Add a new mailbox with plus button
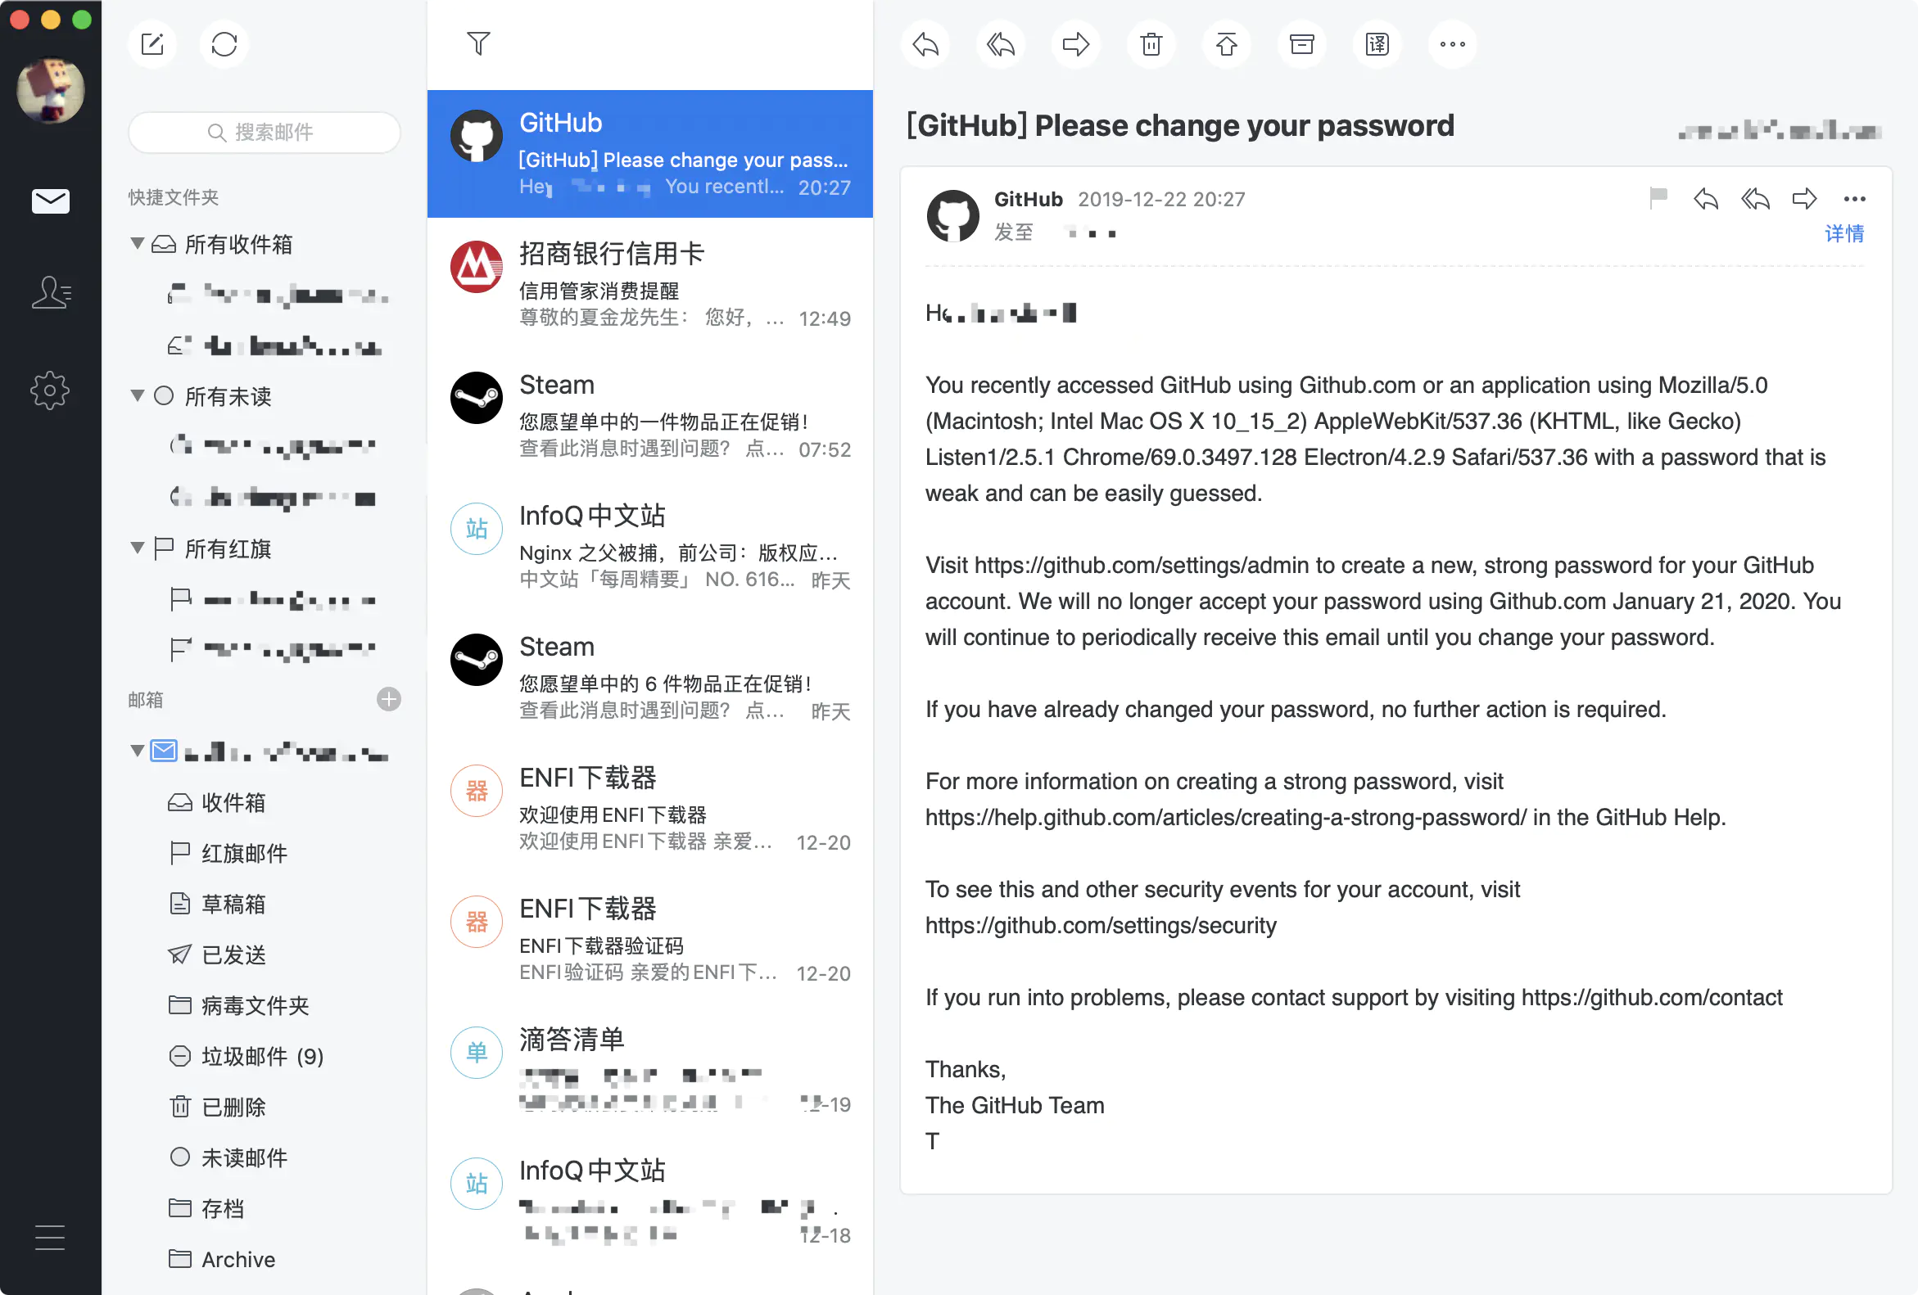Viewport: 1918px width, 1295px height. click(389, 699)
